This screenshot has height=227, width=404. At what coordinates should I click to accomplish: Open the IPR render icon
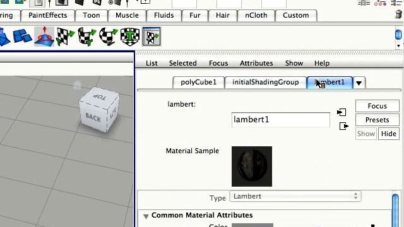97,3
